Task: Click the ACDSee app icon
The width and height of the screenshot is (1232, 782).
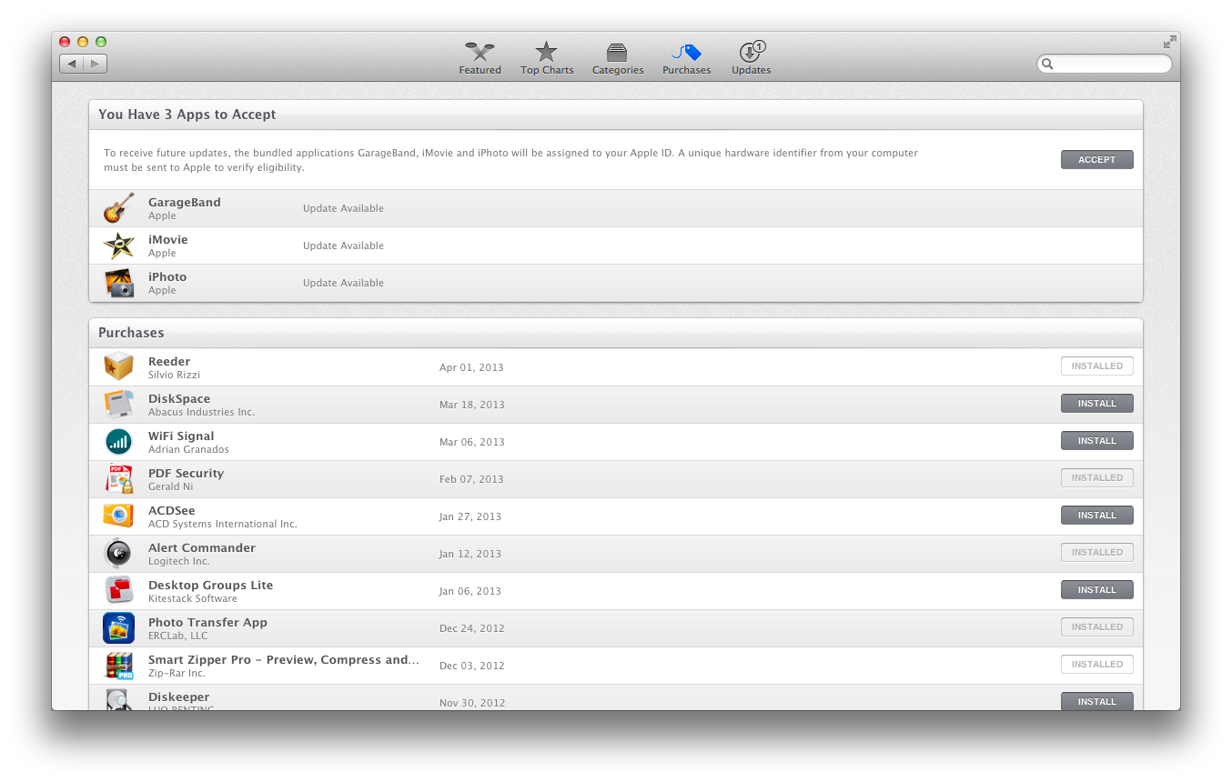Action: pyautogui.click(x=119, y=516)
